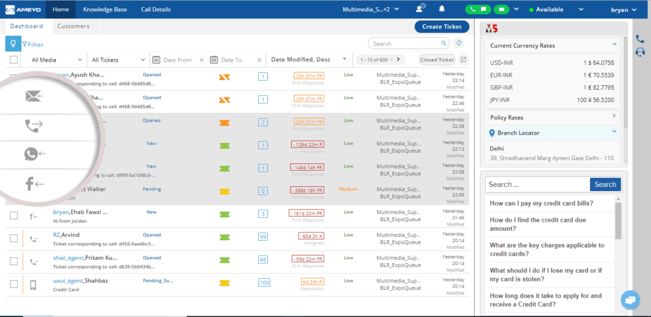Expand the Policy Rates section
Viewport: 651px width, 317px height.
pyautogui.click(x=552, y=118)
